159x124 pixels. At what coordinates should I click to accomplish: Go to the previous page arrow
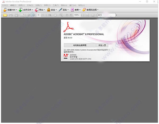[x=29, y=15]
